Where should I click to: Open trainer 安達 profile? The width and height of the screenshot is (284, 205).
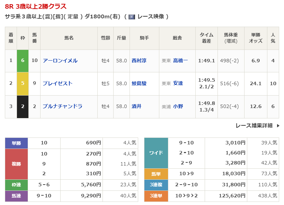(x=178, y=83)
